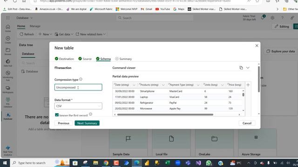Show info for Ignore the first record
This screenshot has height=167, width=298.
pos(90,114)
